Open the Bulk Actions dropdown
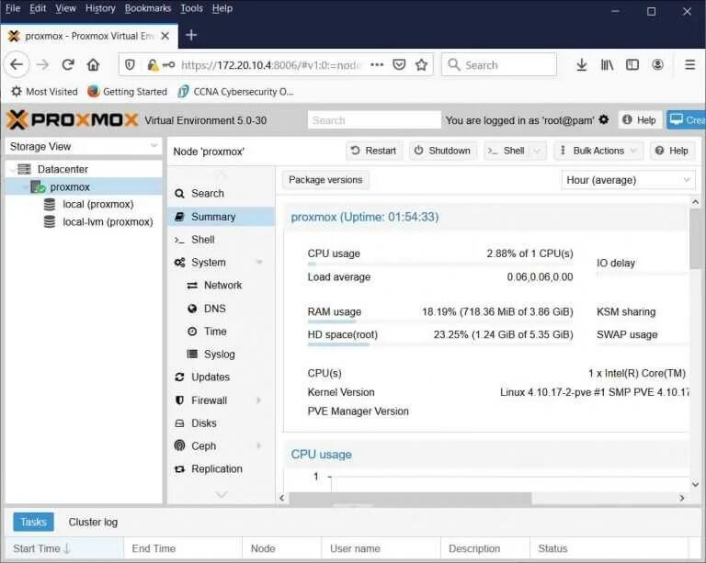706x563 pixels. 598,151
